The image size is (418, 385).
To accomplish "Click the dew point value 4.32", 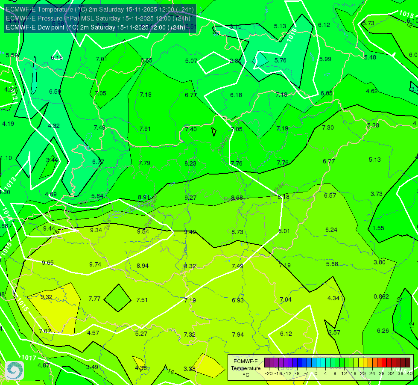I will point(53,126).
